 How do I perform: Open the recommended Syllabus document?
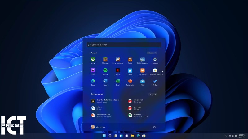[x=99, y=108]
